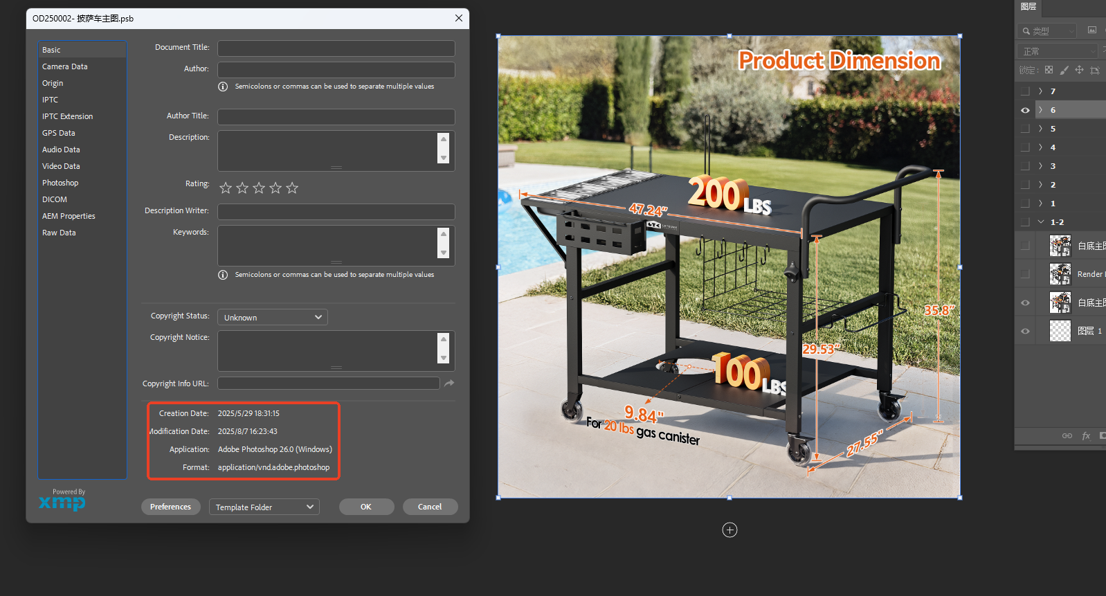Open the Copyright Status dropdown
The height and width of the screenshot is (596, 1106).
pyautogui.click(x=272, y=317)
